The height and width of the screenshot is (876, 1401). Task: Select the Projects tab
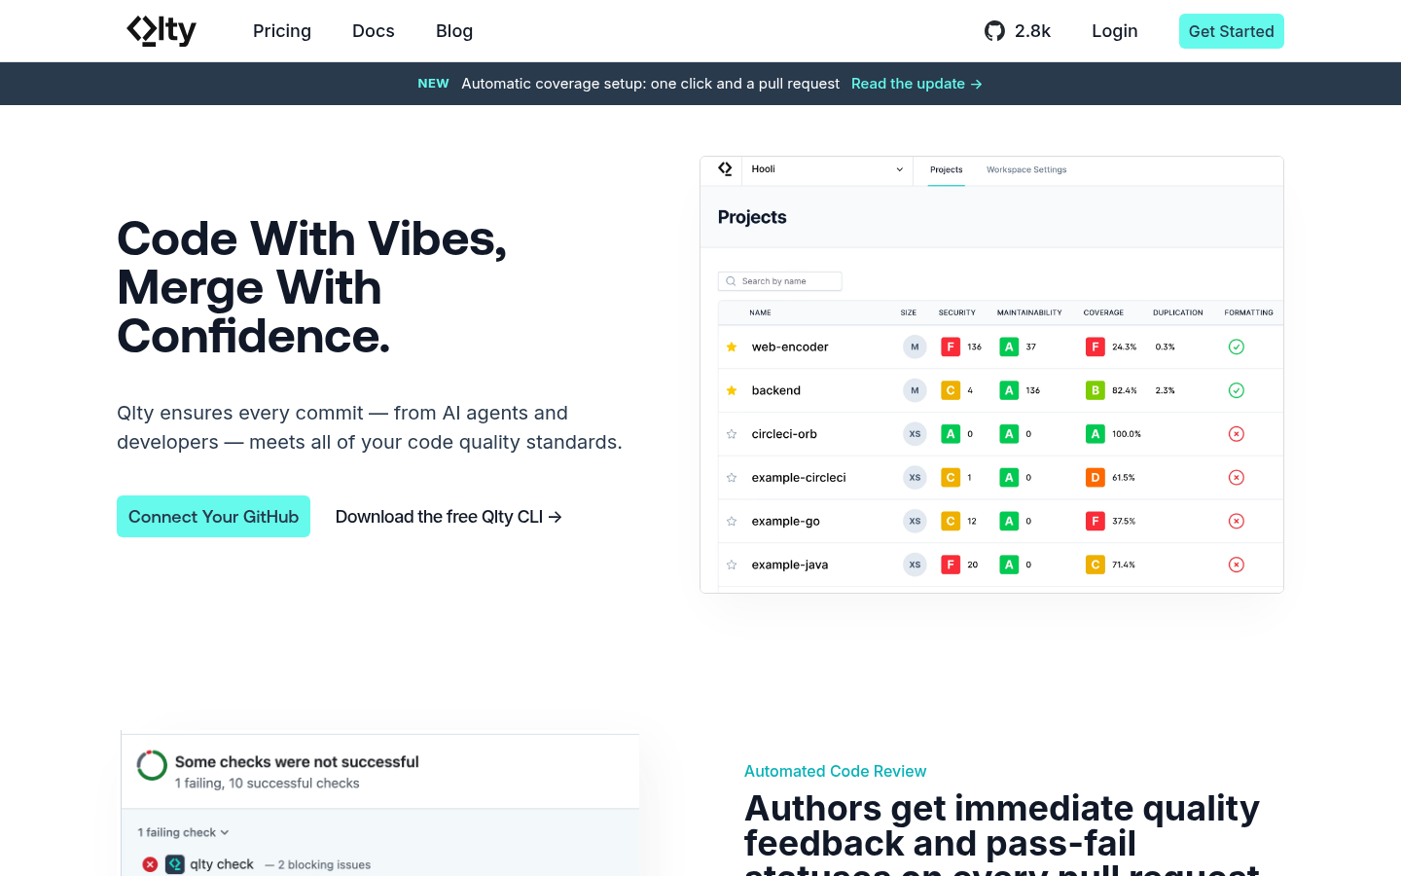947,169
